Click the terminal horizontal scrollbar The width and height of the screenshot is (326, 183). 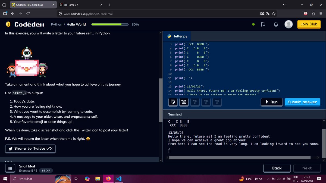240,158
